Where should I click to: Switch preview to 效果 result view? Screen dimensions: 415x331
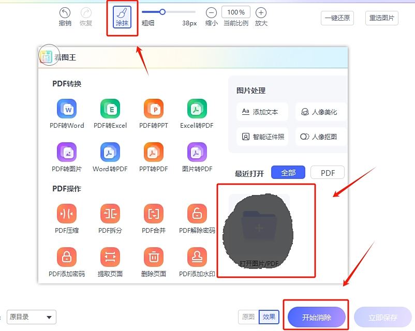[269, 317]
